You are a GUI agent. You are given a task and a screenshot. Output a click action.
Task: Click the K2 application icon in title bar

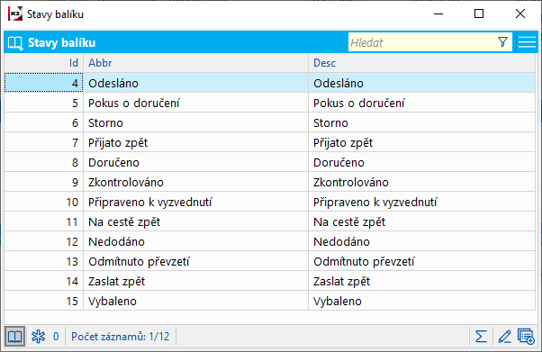click(x=15, y=14)
